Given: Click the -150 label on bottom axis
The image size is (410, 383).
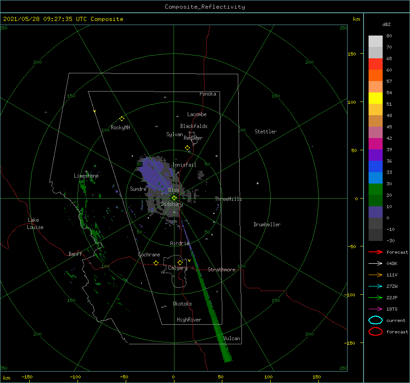Looking at the screenshot, I should (27, 377).
